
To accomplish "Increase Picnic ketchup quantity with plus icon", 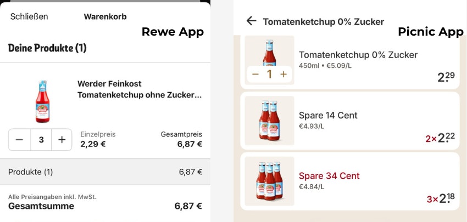I will pyautogui.click(x=283, y=74).
